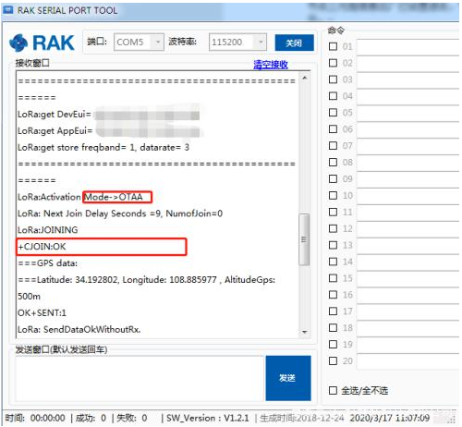462x427 pixels.
Task: Click the '2020/3/17 11:07:09' timestamp
Action: click(390, 418)
